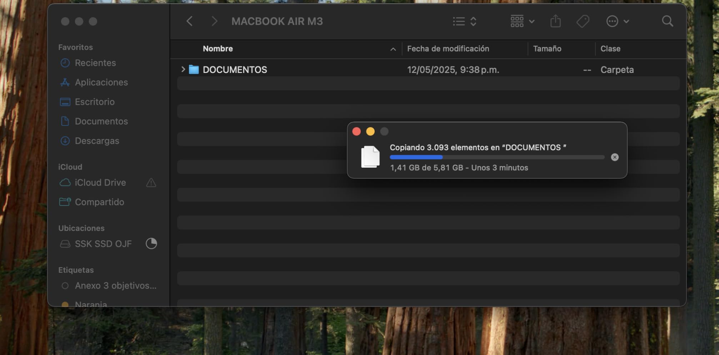Screen dimensions: 719x355
Task: Open the grouping options dropdown
Action: [x=522, y=21]
